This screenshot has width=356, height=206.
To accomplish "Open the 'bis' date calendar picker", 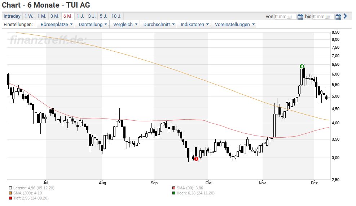I will (x=338, y=17).
